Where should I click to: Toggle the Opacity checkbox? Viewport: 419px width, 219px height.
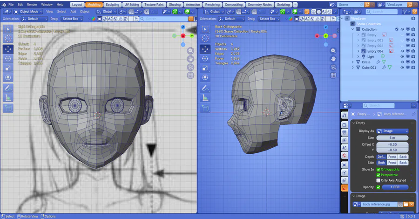[378, 187]
